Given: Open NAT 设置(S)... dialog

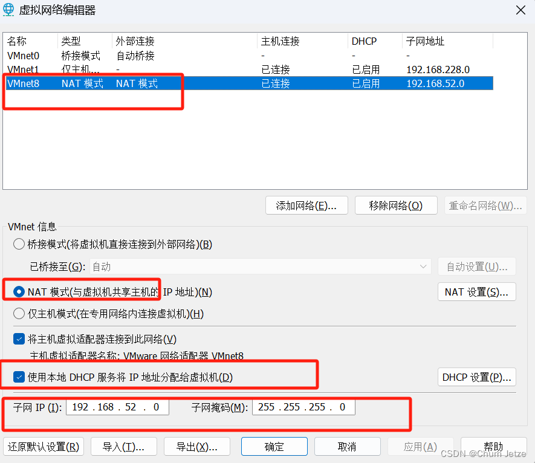Looking at the screenshot, I should click(x=476, y=292).
